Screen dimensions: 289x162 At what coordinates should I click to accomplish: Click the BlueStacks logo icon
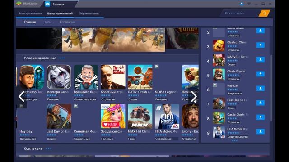tap(19, 4)
